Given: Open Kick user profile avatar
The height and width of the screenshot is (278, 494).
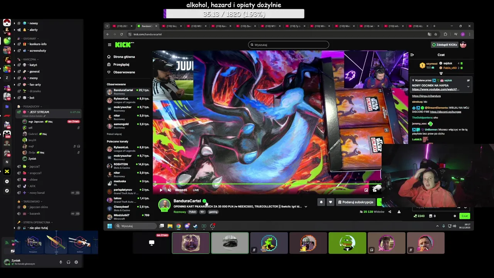Looking at the screenshot, I should (463, 45).
